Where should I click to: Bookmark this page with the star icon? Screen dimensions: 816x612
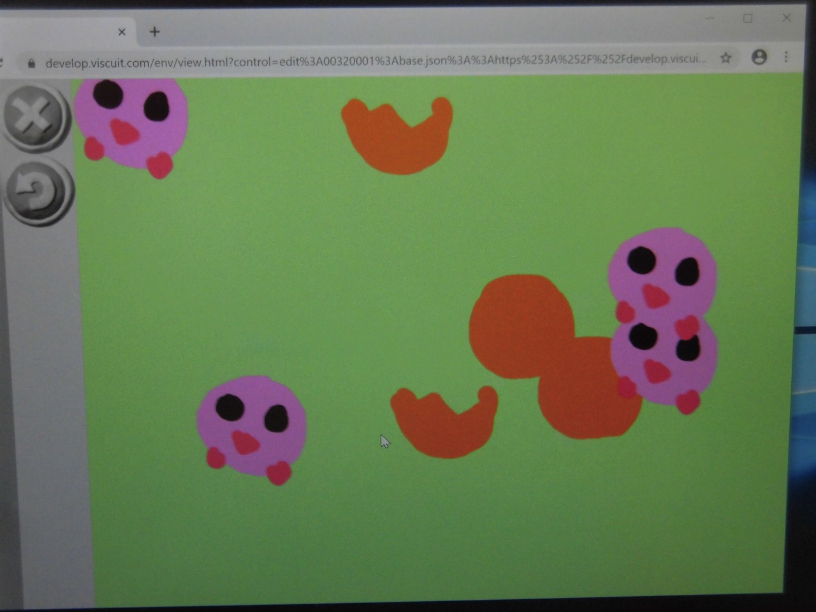point(725,58)
